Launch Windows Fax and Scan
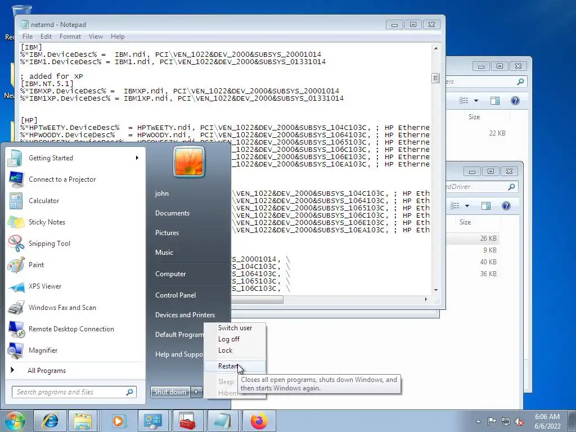The image size is (576, 432). coord(75,308)
